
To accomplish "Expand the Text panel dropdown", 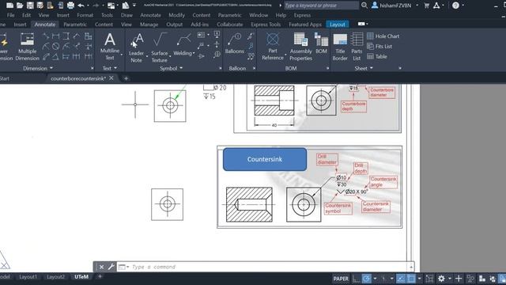I will coord(110,68).
